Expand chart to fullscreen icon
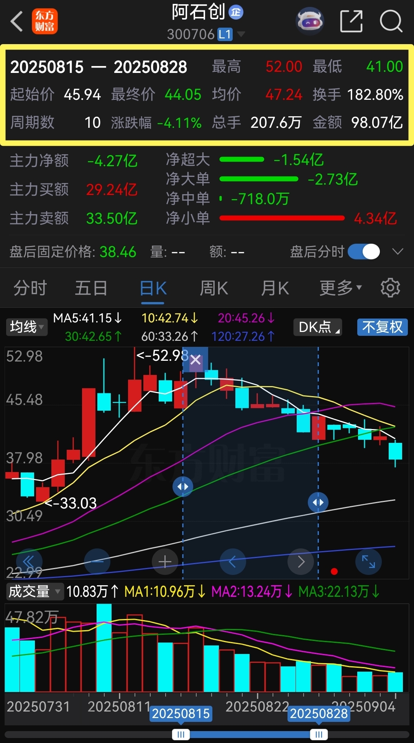Image resolution: width=414 pixels, height=743 pixels. coord(368,562)
